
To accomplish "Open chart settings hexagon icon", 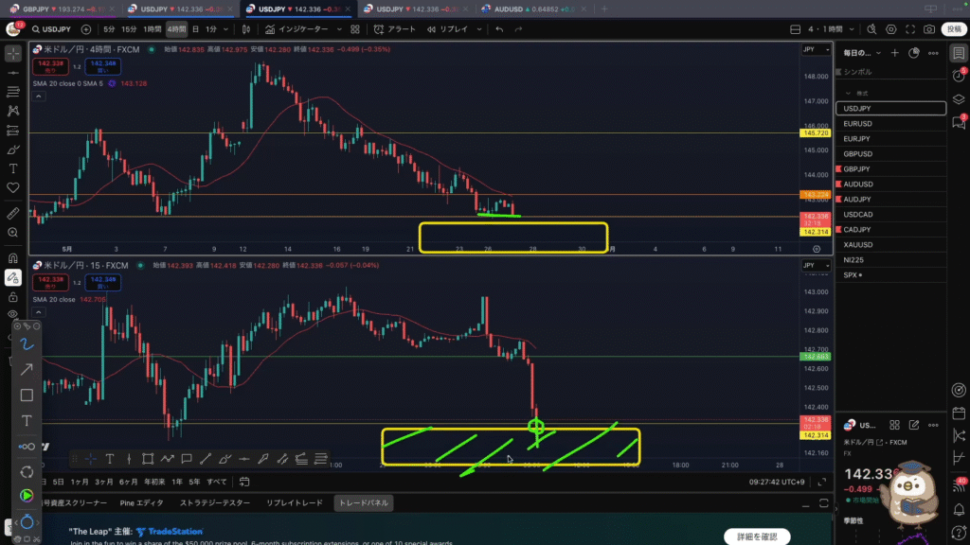I will (890, 29).
